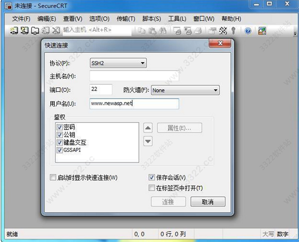Viewport: 299px width, 242px height.
Task: Click the 数字 status bar indicator
Action: [x=283, y=234]
